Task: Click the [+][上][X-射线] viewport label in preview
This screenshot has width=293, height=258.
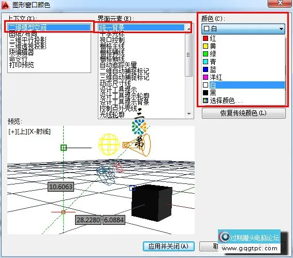Action: click(30, 132)
